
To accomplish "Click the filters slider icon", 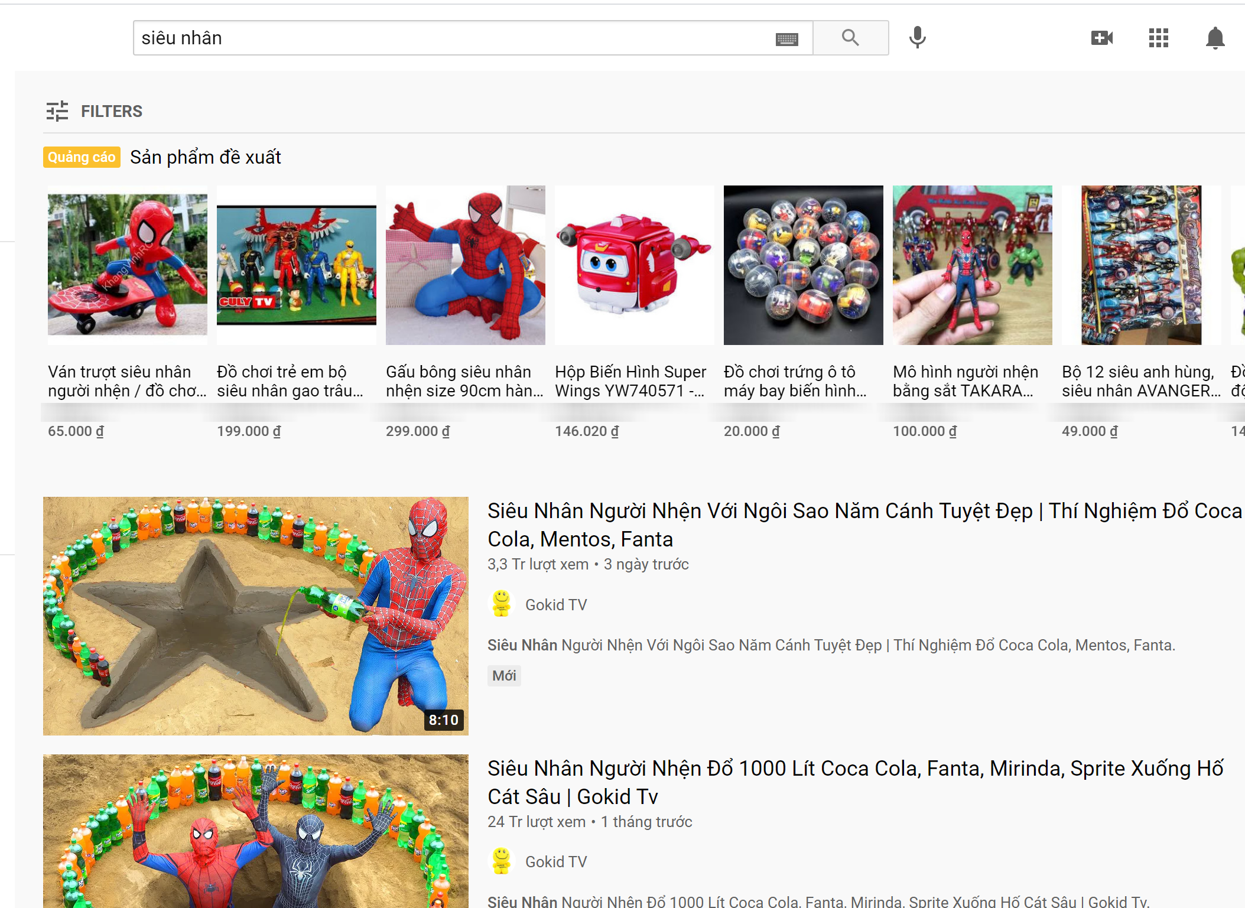I will click(x=57, y=111).
